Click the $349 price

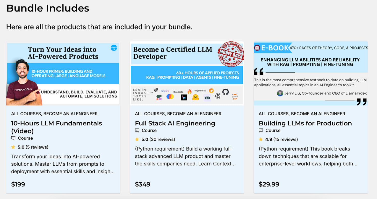(143, 184)
